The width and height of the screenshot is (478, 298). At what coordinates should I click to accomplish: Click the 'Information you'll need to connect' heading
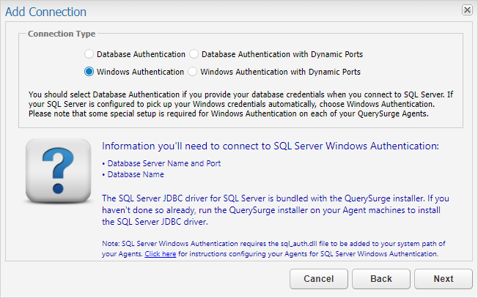tap(271, 146)
